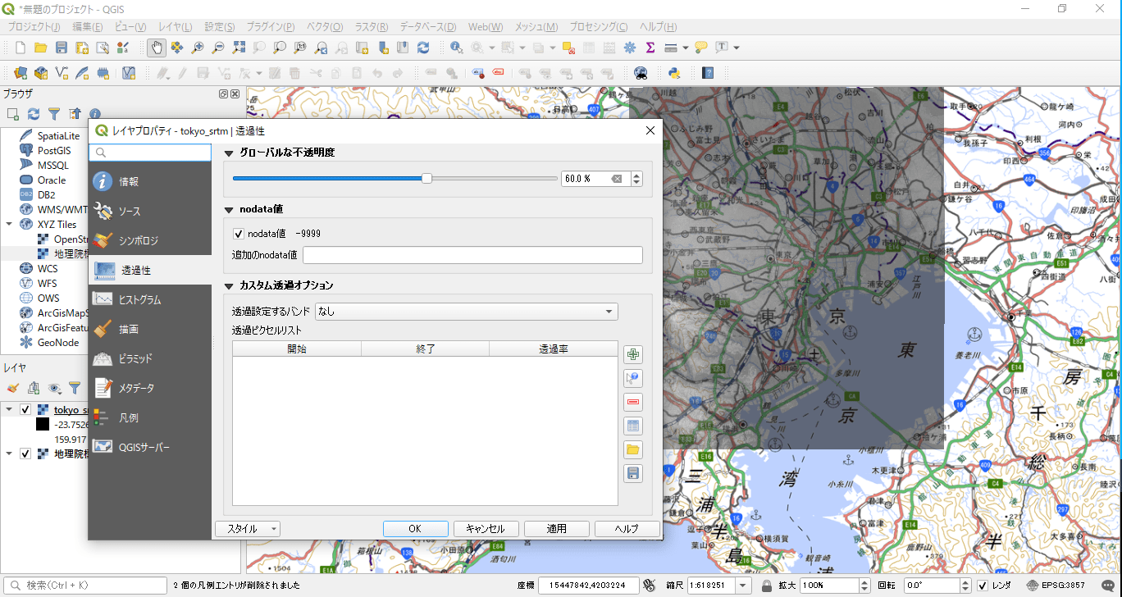Toggle extents display next to coordinates

tap(650, 586)
